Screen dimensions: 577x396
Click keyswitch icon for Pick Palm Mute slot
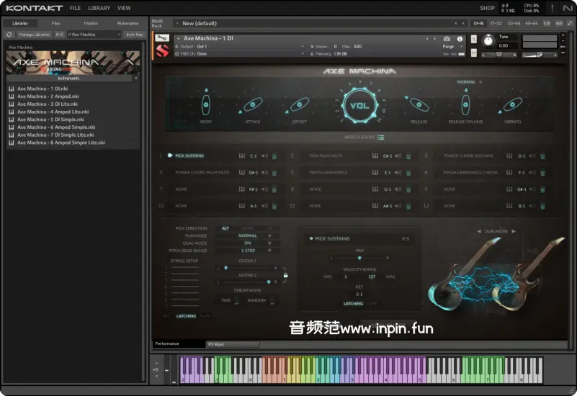375,156
